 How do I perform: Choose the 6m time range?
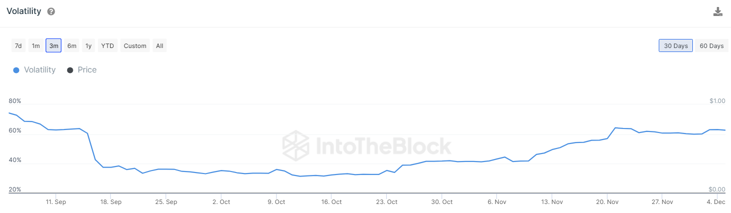[72, 46]
